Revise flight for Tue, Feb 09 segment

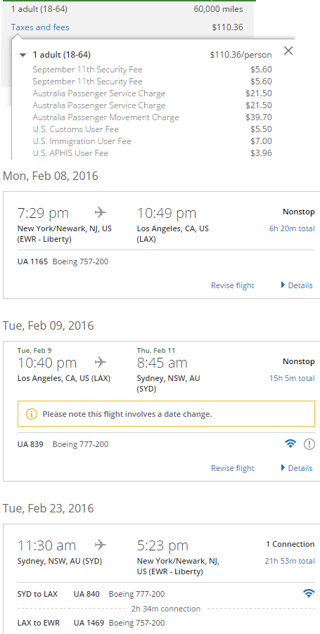pyautogui.click(x=233, y=468)
